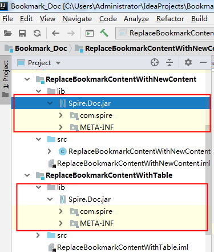Image resolution: width=214 pixels, height=252 pixels.
Task: Collapse ReplaceBookmarkContentWithNewContent module node
Action: [x=27, y=79]
